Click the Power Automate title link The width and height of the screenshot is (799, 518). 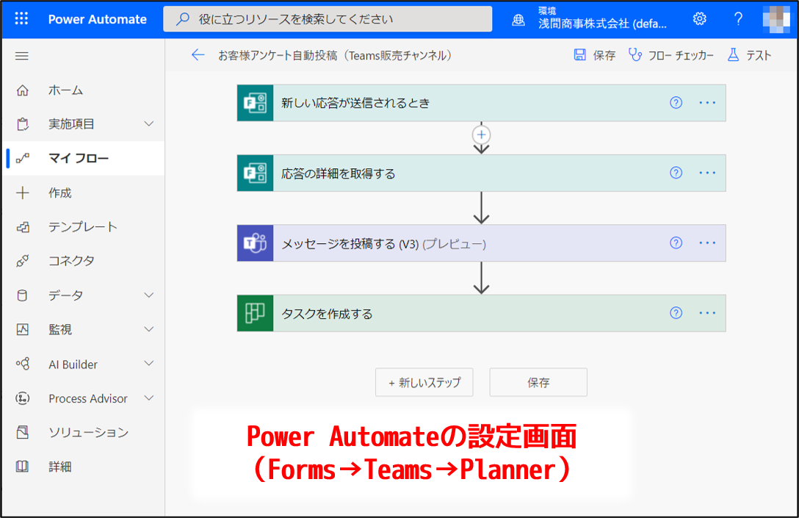point(98,19)
